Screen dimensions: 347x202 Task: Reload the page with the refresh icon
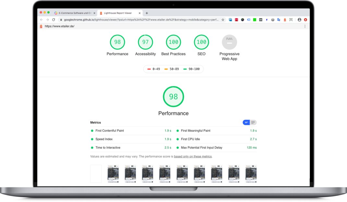(54, 20)
